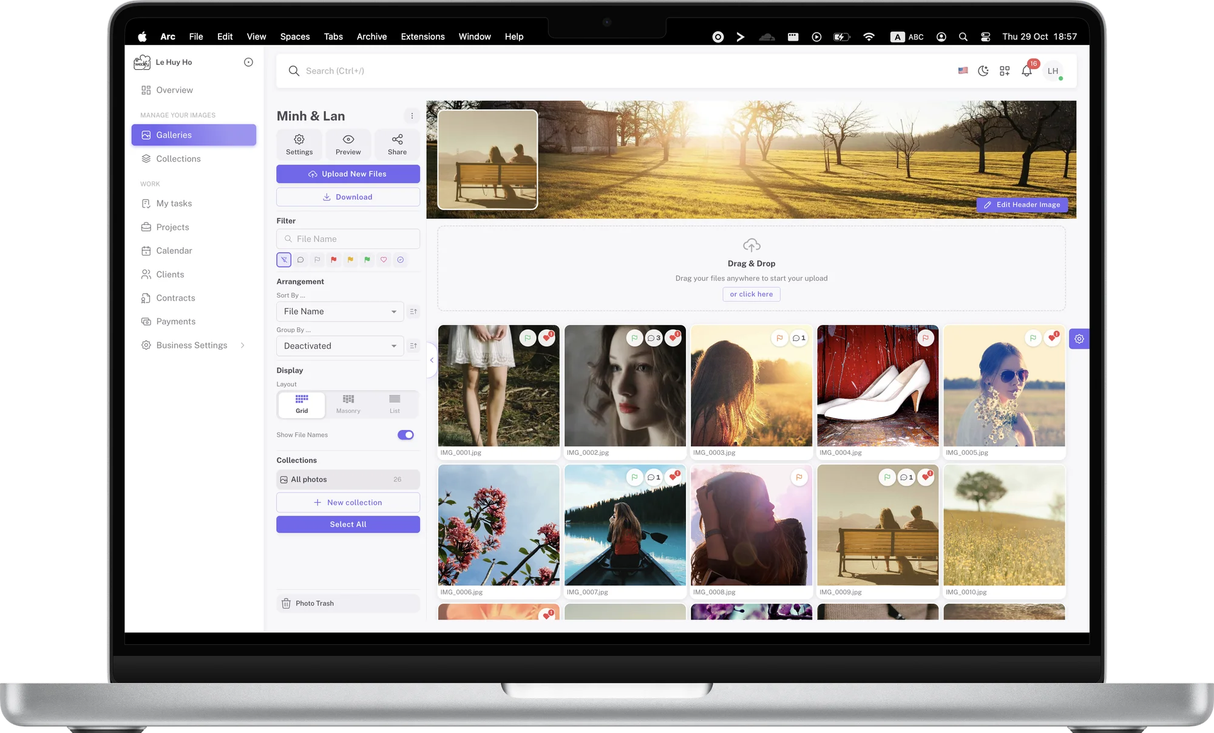
Task: Open LH user avatar menu
Action: click(x=1053, y=71)
